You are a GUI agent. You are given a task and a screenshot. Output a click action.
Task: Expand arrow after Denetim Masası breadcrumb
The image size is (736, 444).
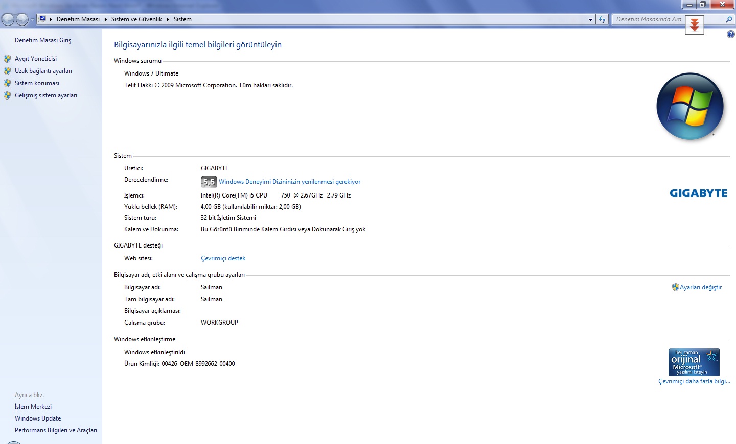click(106, 19)
